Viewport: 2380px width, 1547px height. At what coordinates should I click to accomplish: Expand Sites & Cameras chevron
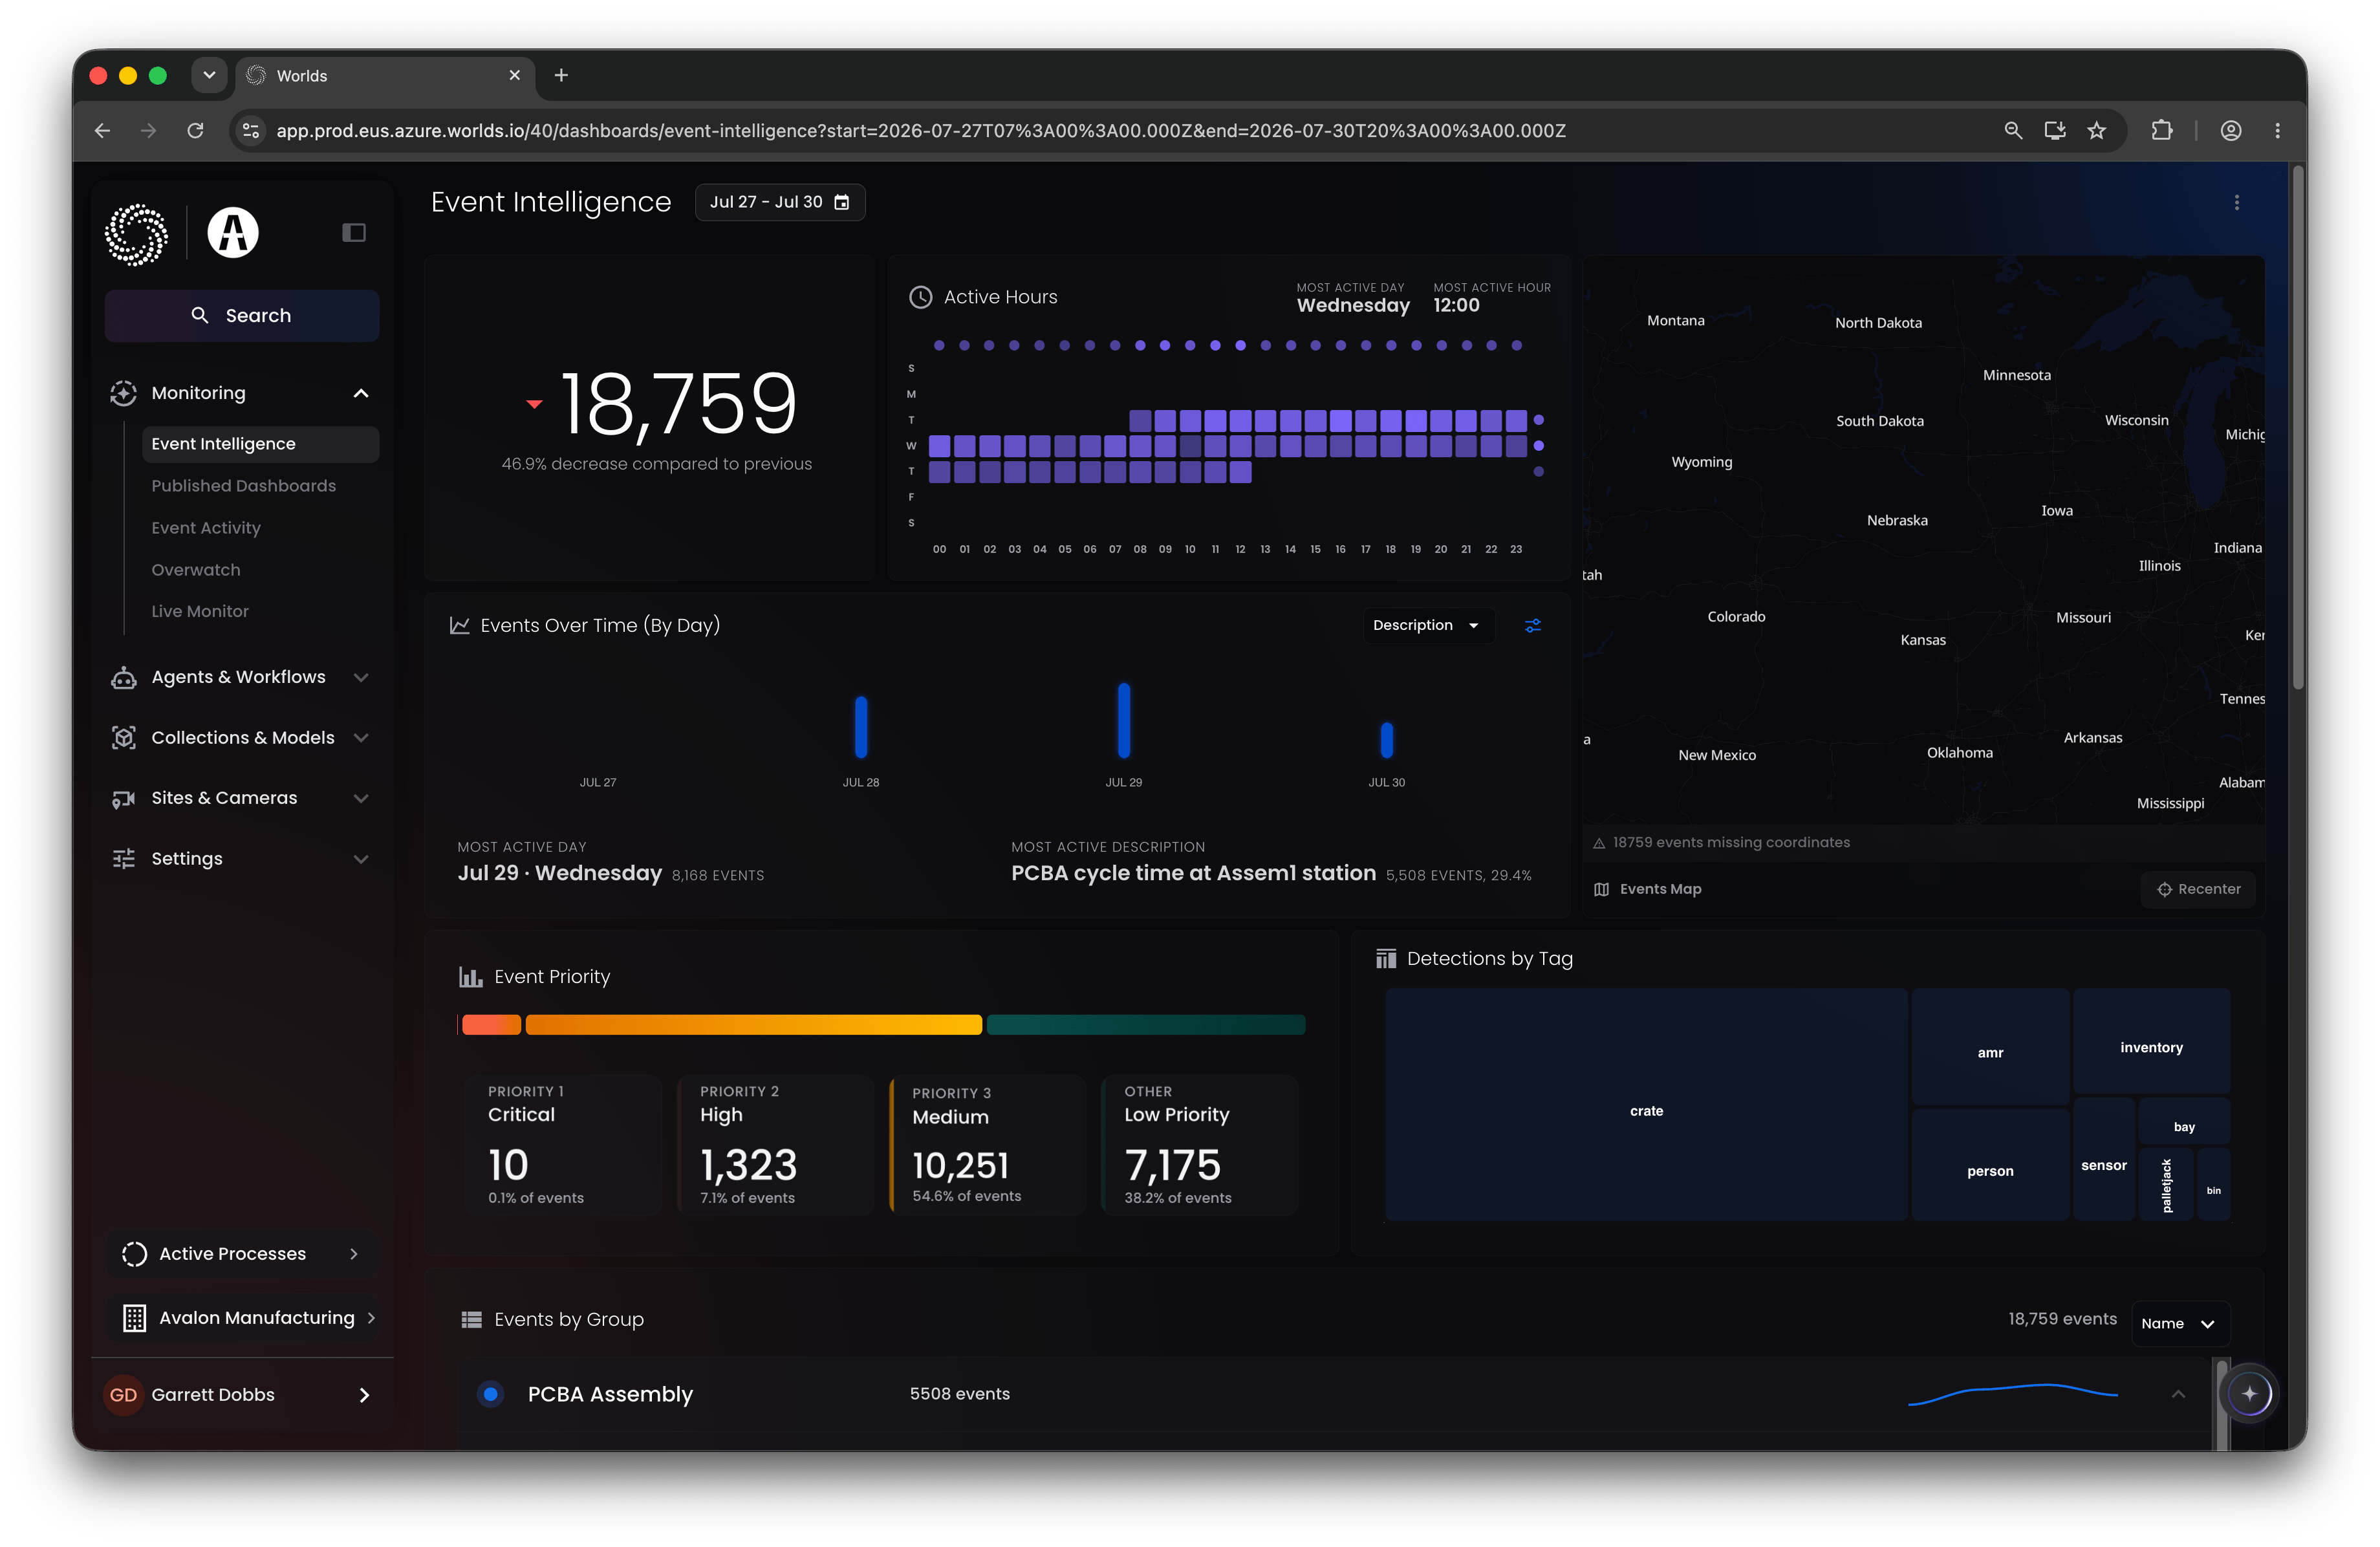coord(361,799)
